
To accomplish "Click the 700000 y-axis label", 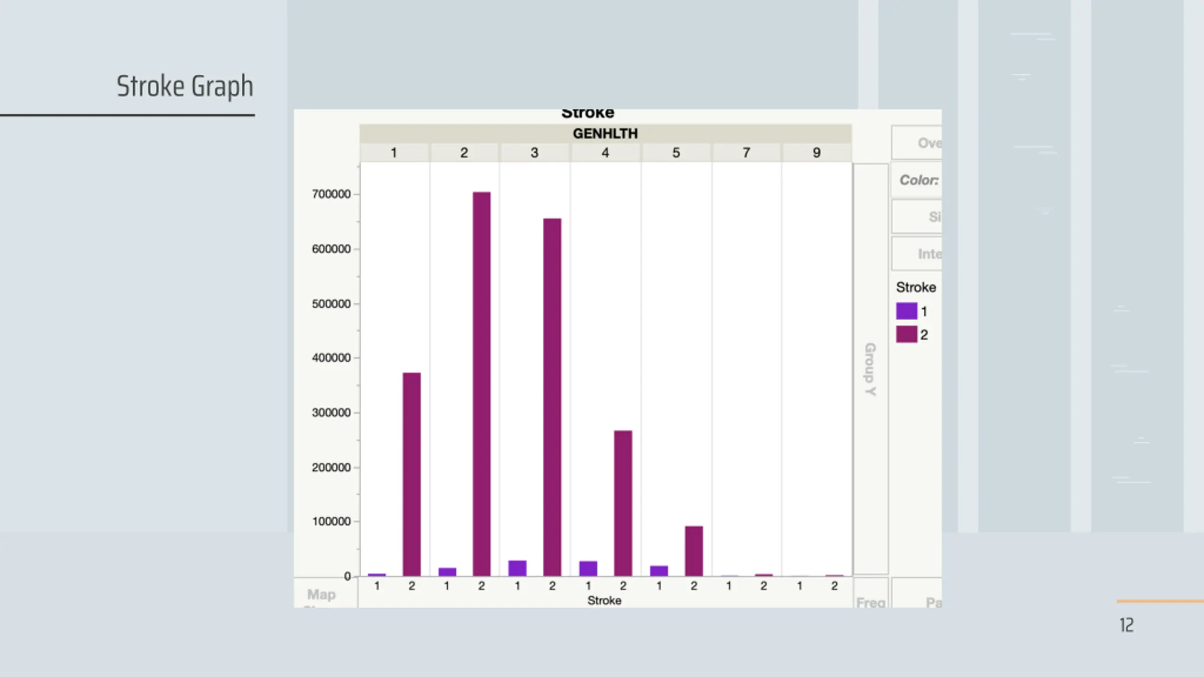I will 331,194.
